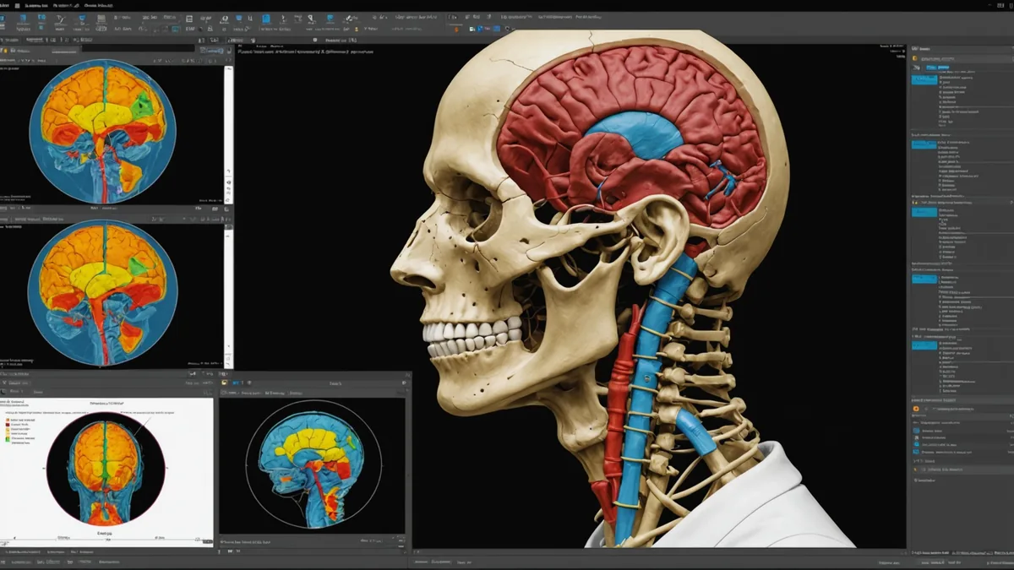The image size is (1014, 570).
Task: Select the coronal brain view on white background
Action: pos(106,467)
